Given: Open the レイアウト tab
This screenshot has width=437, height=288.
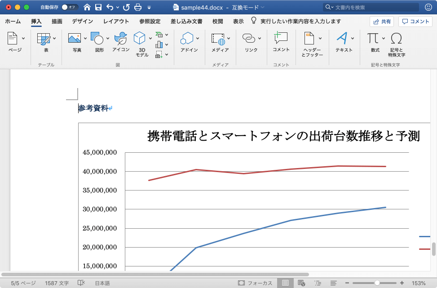Looking at the screenshot, I should [x=116, y=22].
